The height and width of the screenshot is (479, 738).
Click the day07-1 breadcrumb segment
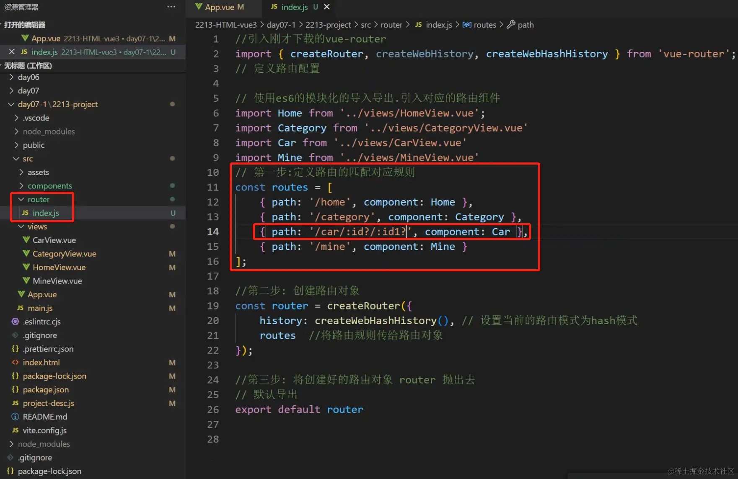click(x=281, y=25)
